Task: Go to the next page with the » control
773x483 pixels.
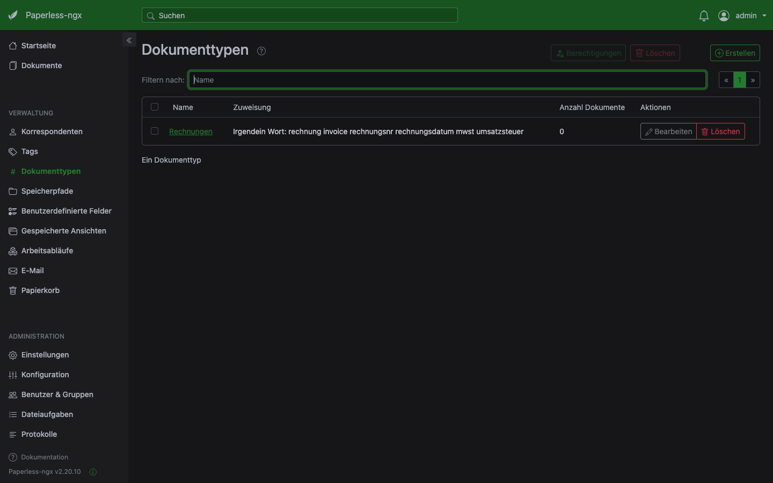Action: 753,80
